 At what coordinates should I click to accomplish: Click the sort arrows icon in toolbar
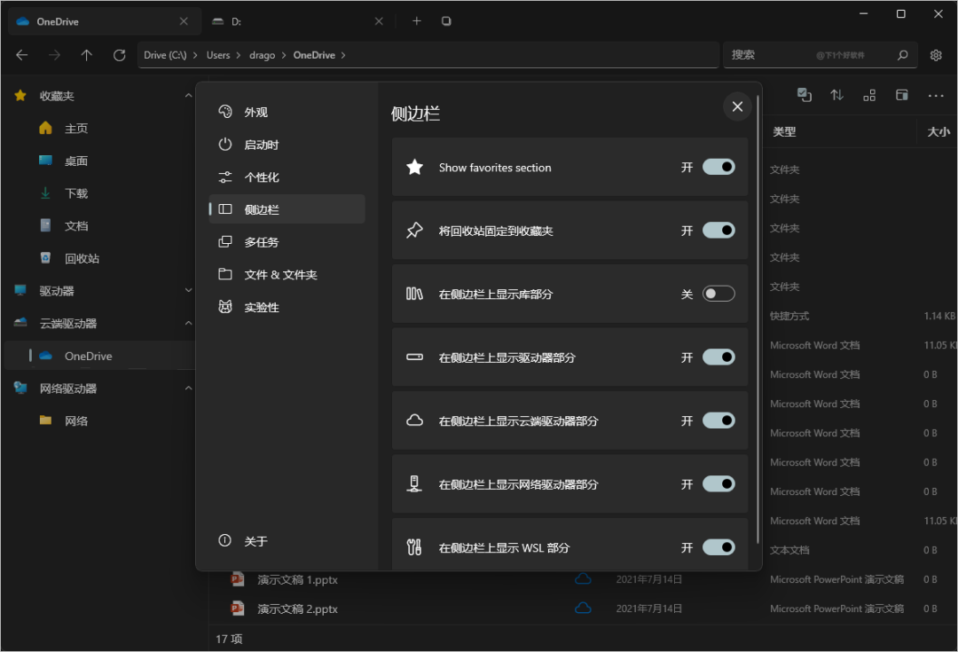[x=836, y=95]
